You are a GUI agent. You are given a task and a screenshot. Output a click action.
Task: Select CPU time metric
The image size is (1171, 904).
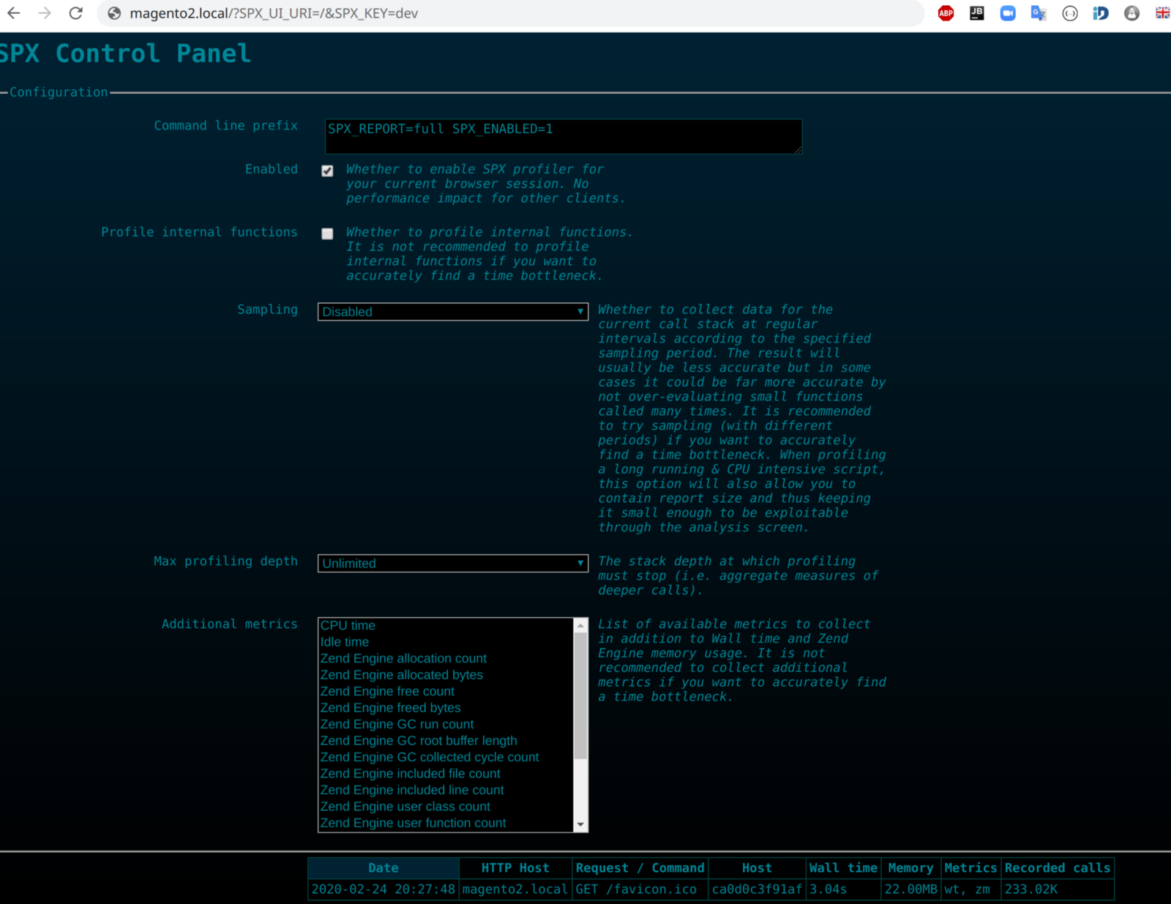[446, 625]
